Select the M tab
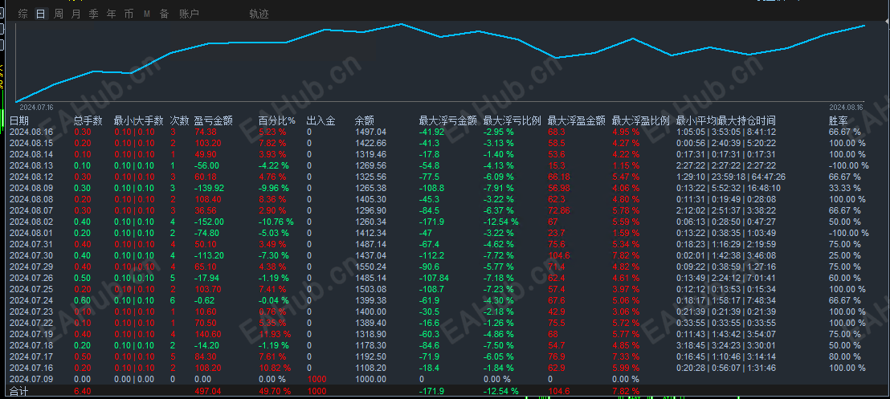 pos(146,14)
